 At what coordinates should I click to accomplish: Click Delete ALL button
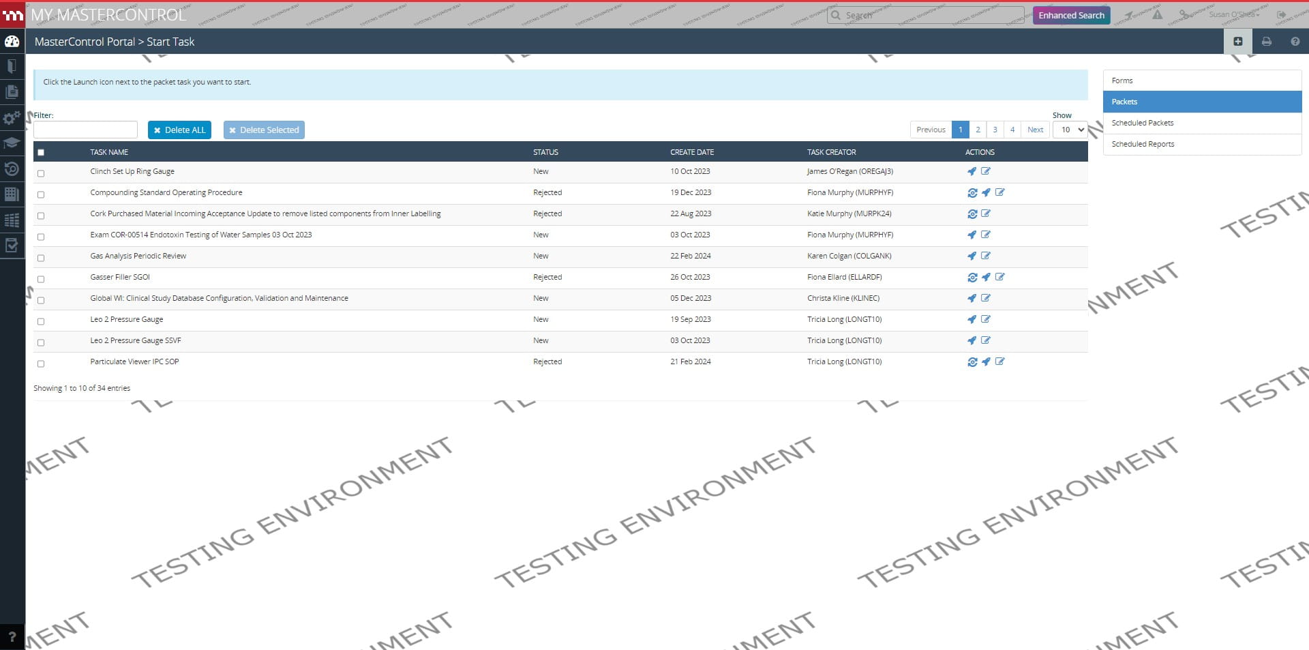pos(179,130)
